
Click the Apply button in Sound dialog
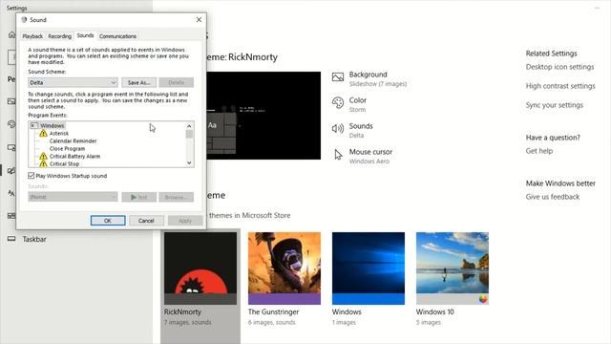(x=185, y=221)
